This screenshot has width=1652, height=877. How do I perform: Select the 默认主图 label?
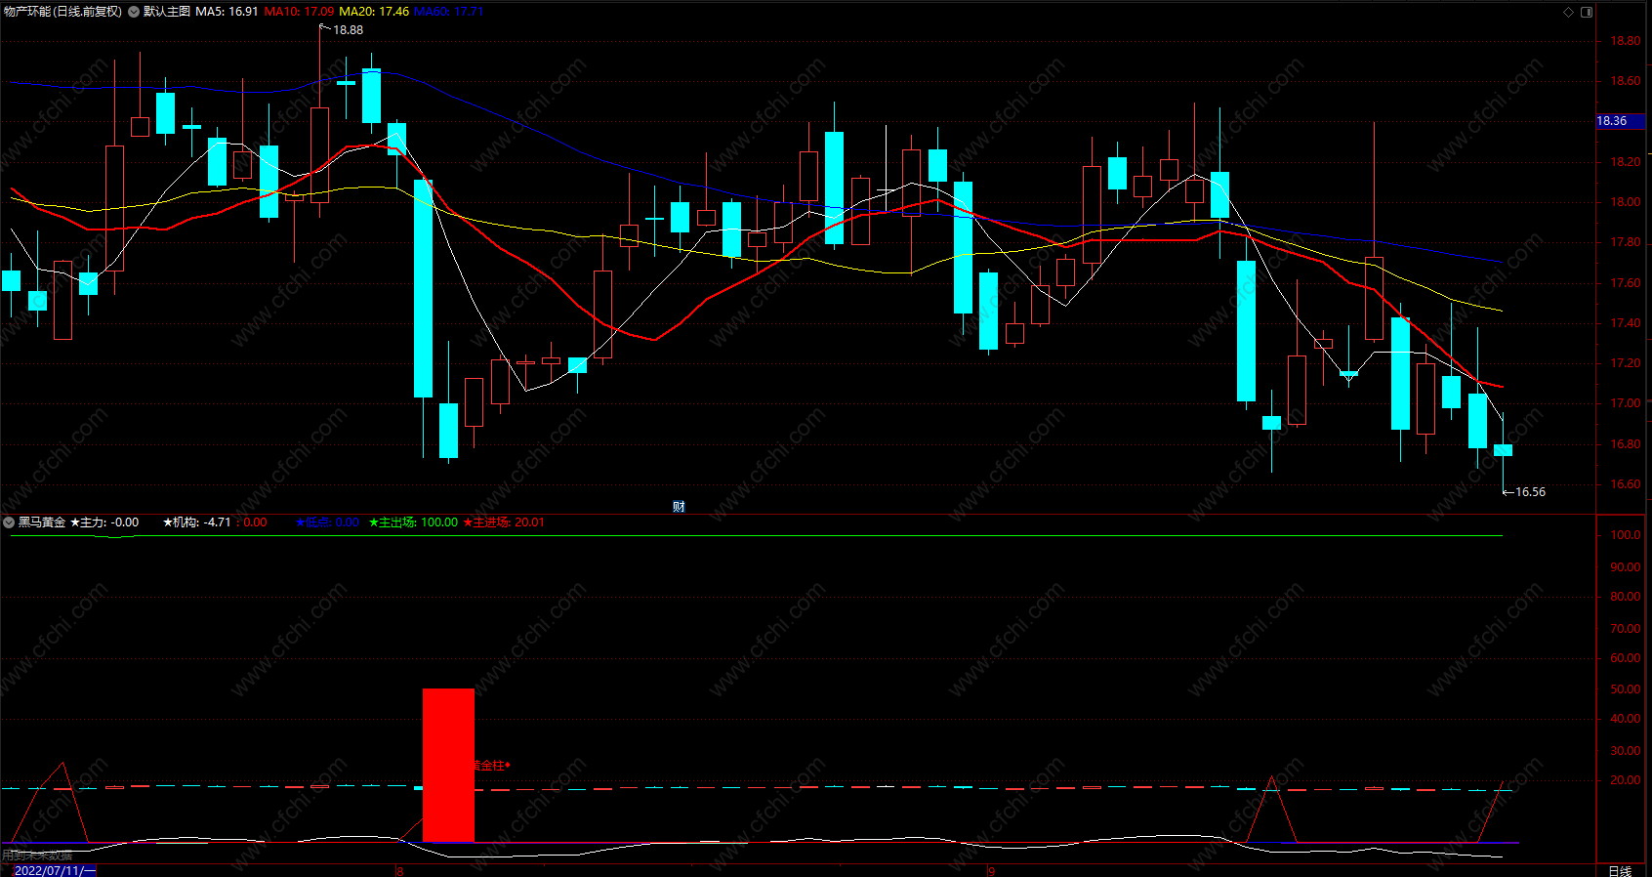point(167,12)
